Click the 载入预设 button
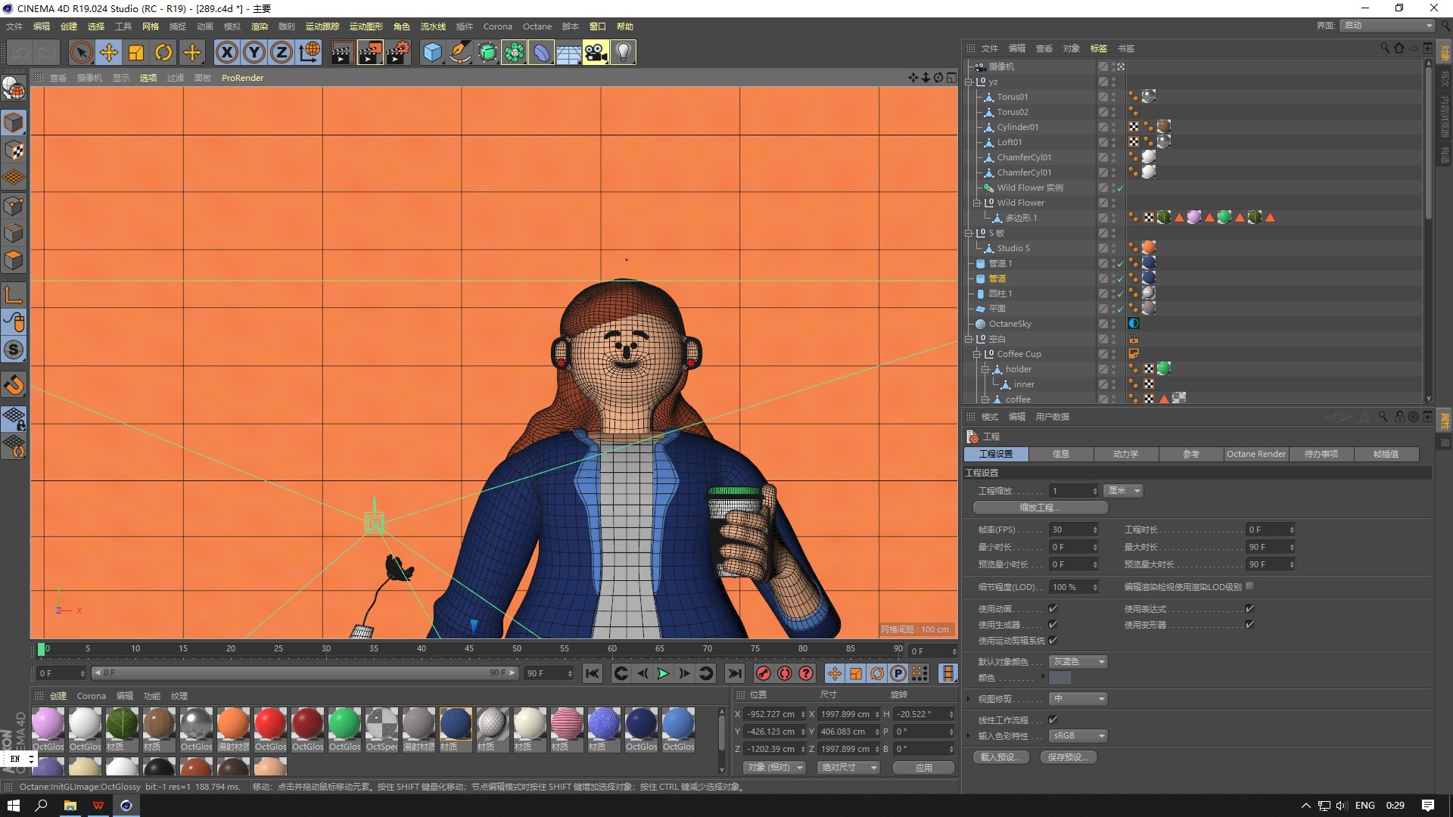 (1000, 757)
